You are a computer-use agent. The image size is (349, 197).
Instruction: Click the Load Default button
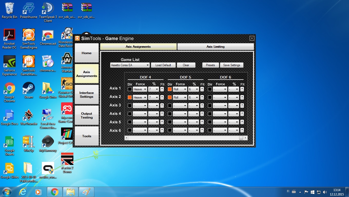click(x=163, y=65)
